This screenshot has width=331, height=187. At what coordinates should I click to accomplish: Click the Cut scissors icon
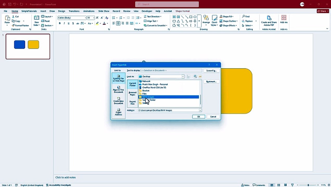tap(14, 17)
